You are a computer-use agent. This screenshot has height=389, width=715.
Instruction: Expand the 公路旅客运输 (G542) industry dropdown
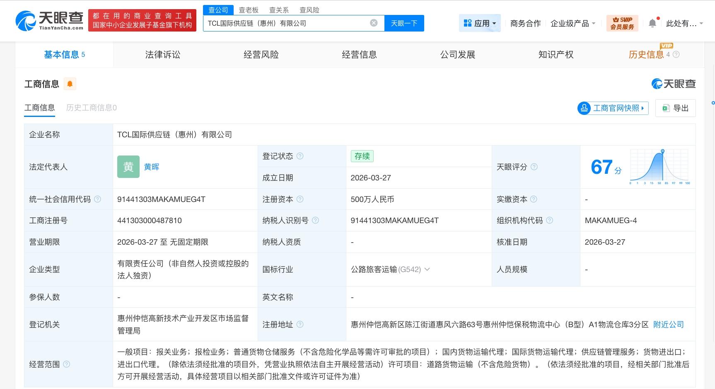427,270
